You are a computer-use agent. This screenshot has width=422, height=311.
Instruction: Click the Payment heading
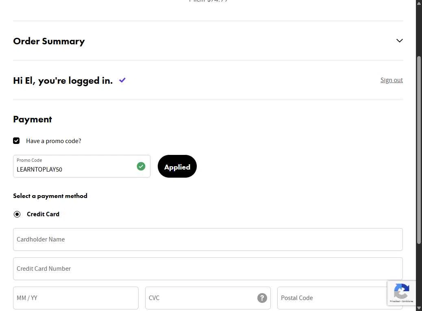pyautogui.click(x=32, y=119)
